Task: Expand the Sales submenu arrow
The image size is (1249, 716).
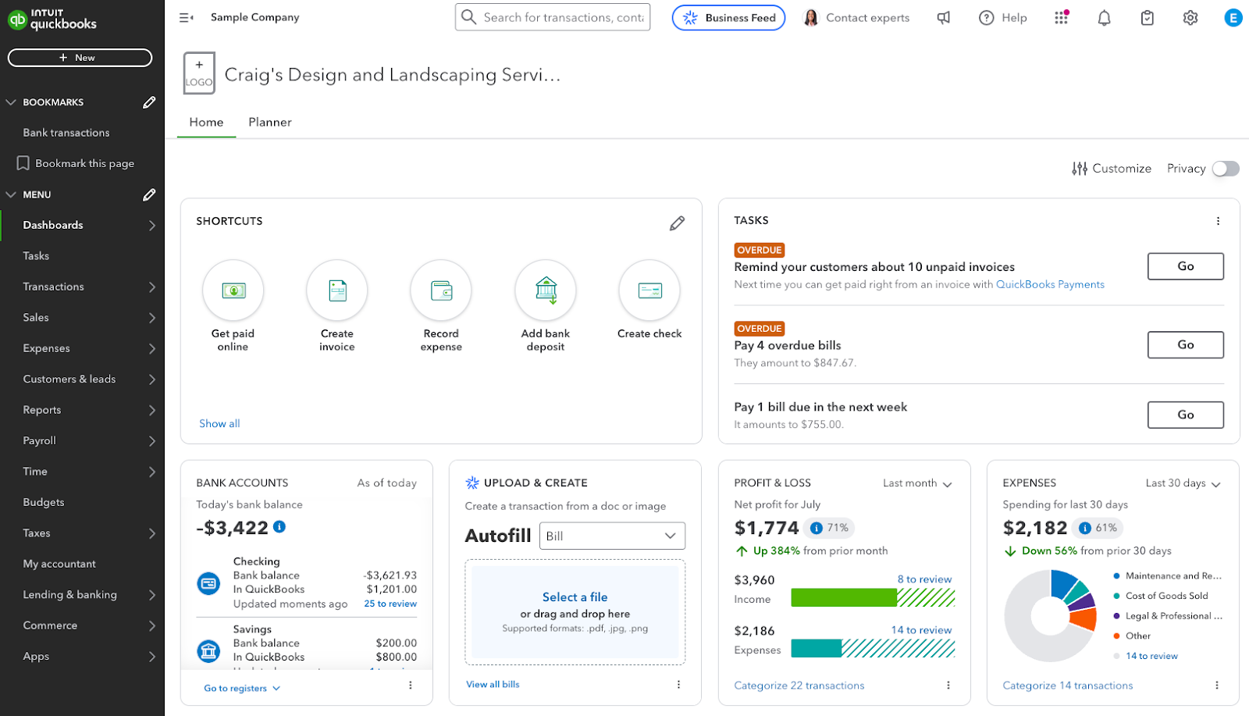Action: [x=152, y=318]
